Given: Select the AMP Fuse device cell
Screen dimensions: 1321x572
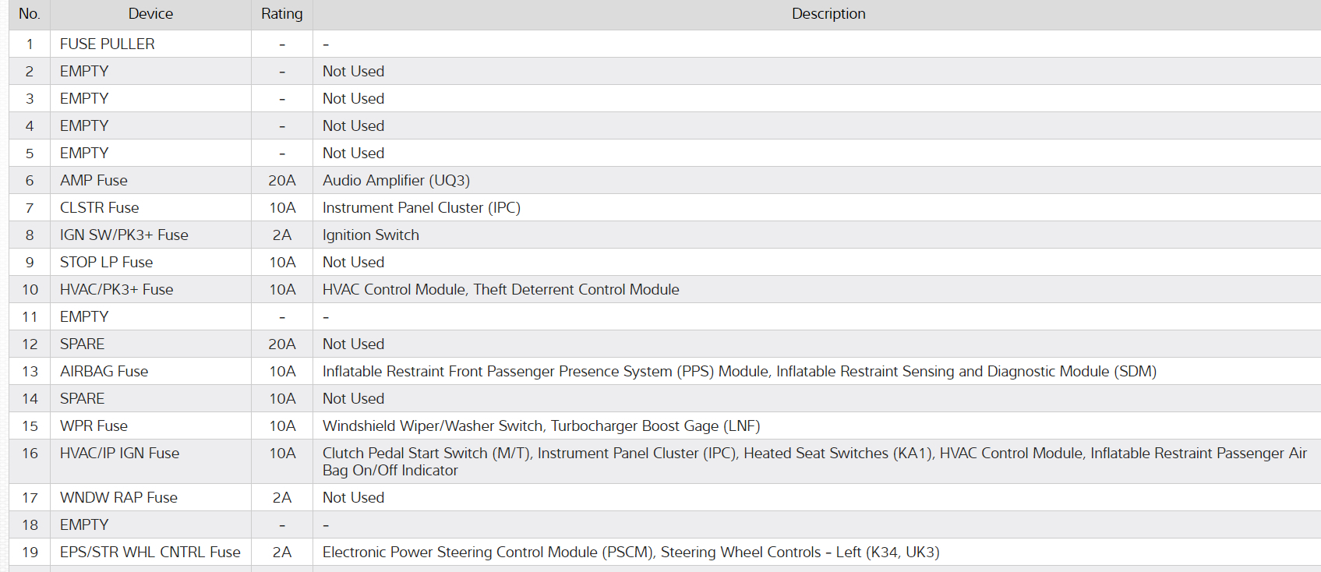Looking at the screenshot, I should click(94, 181).
